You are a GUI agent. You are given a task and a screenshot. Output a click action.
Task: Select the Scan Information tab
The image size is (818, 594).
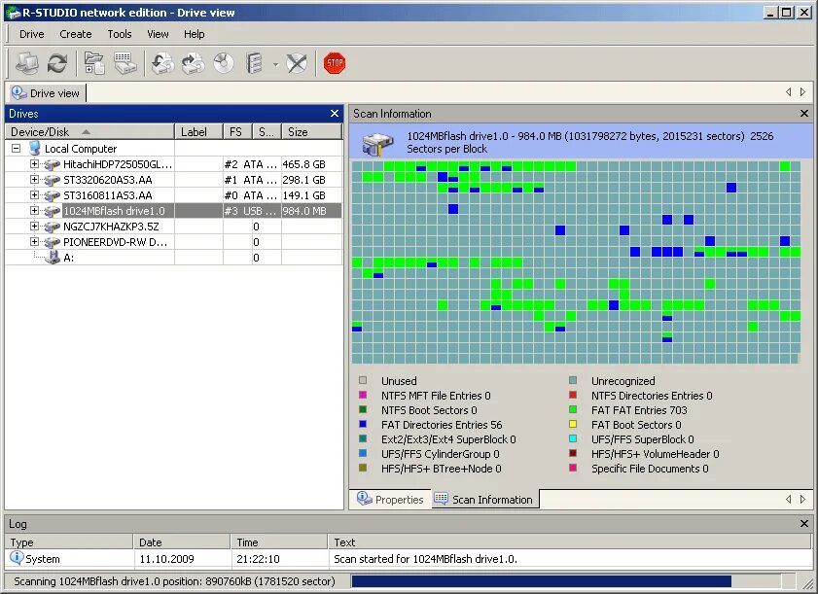[x=484, y=499]
